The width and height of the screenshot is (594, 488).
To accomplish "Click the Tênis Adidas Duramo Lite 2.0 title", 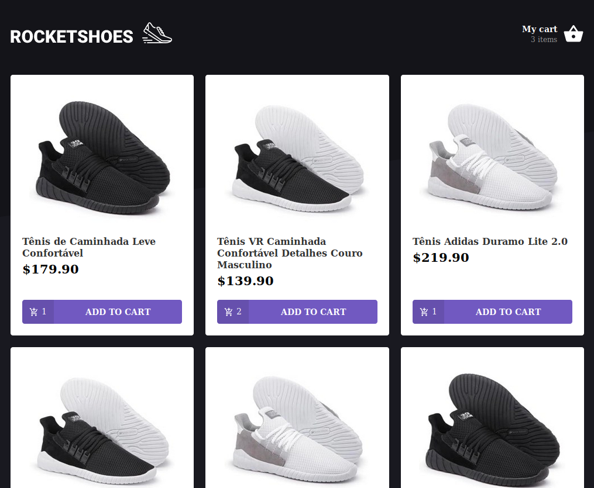I will point(490,241).
